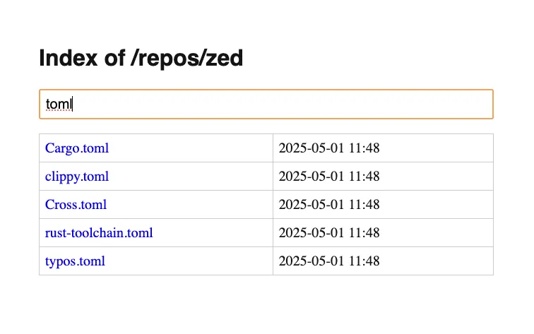
Task: Click blank space after typos.toml link in its cell
Action: click(x=191, y=261)
